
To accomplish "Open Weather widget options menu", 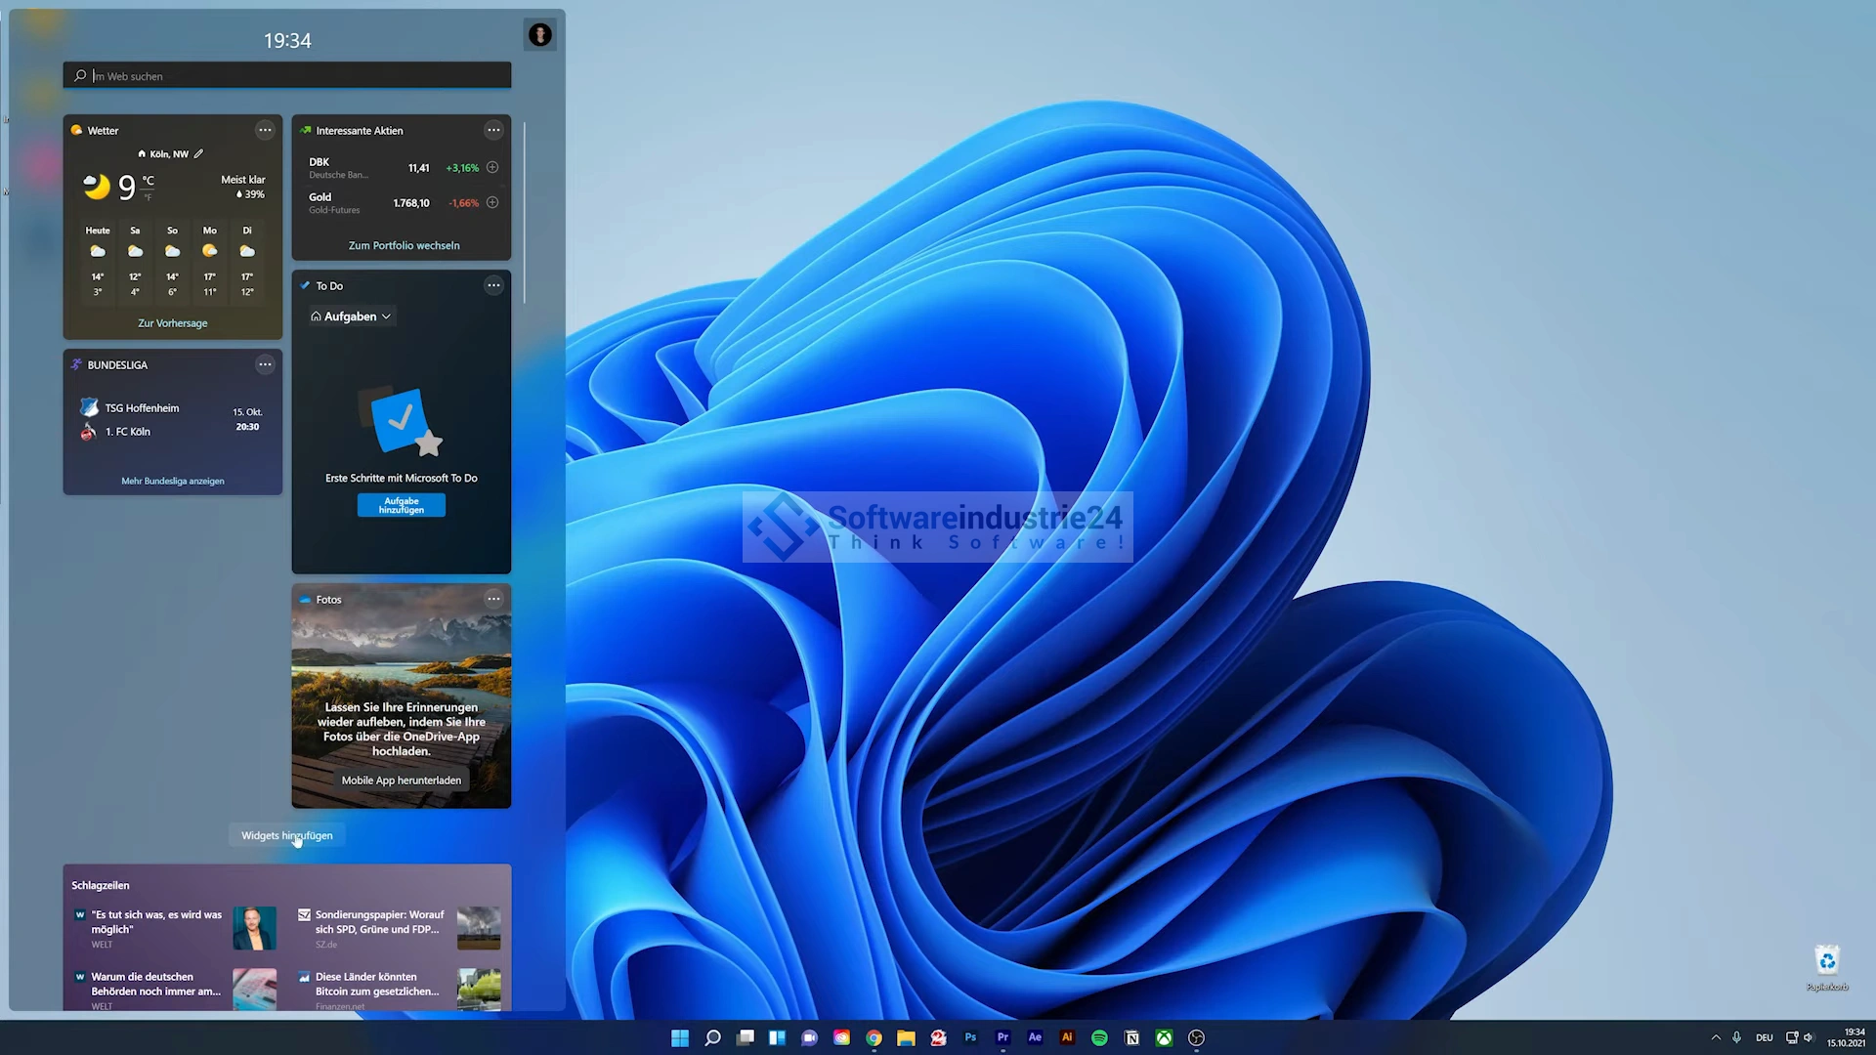I will (265, 130).
